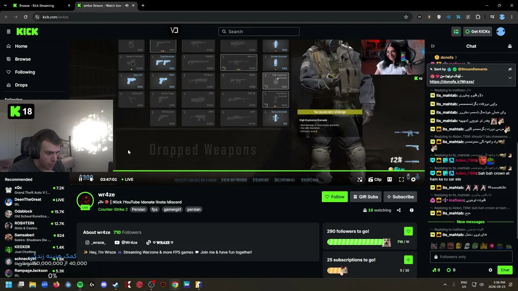Click the Search input field
The width and height of the screenshot is (518, 291).
pos(259,32)
